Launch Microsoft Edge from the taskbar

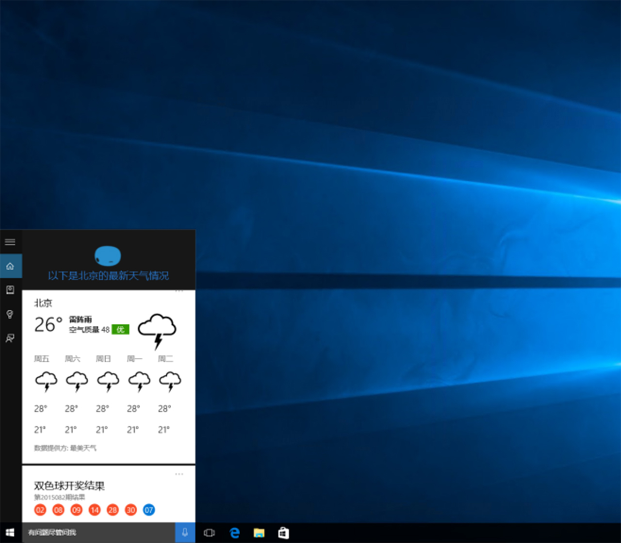(x=234, y=532)
